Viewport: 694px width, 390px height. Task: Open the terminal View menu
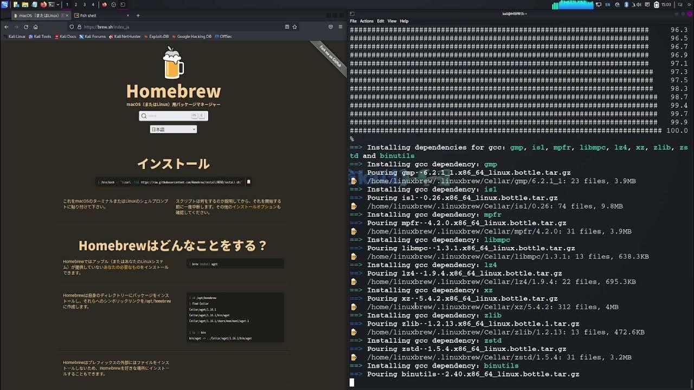click(x=392, y=21)
